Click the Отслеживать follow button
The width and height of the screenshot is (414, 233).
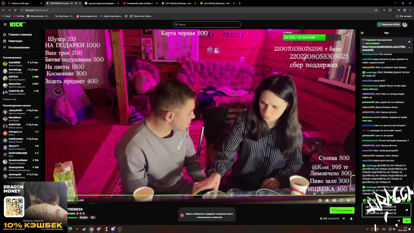[x=342, y=210]
